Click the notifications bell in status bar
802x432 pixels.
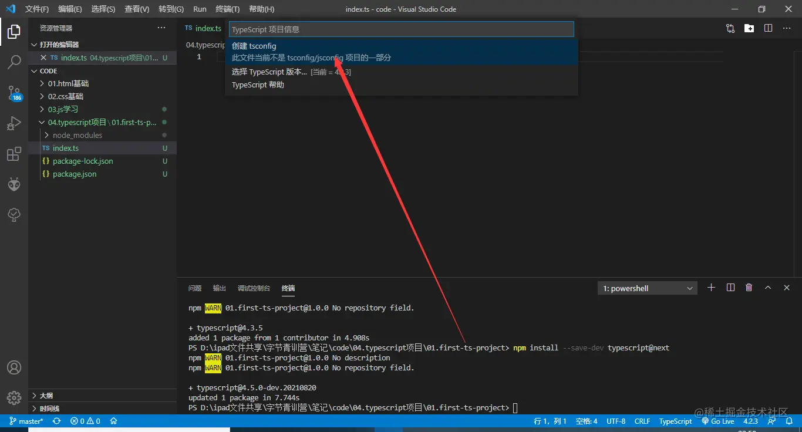tap(790, 421)
